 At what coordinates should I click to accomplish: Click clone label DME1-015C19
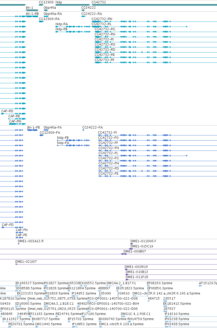click(x=142, y=246)
